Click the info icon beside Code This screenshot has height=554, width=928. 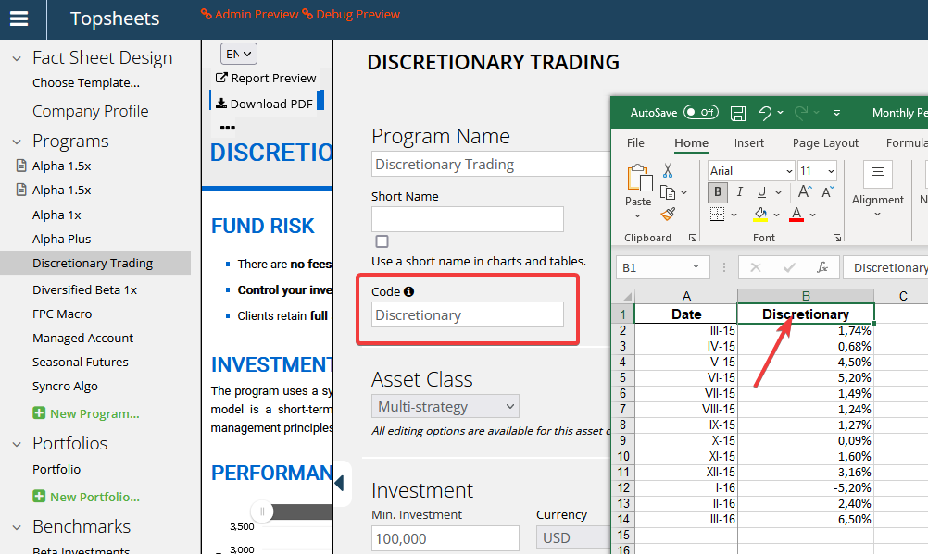[x=409, y=291]
